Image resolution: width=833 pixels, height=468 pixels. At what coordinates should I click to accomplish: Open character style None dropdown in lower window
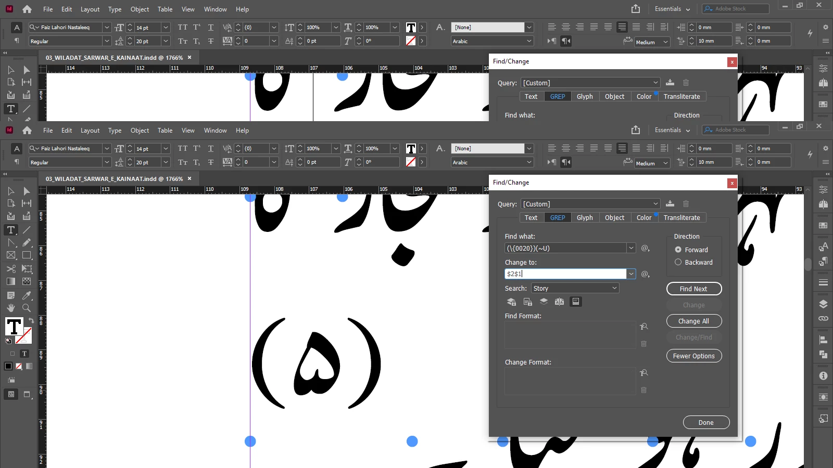click(529, 148)
